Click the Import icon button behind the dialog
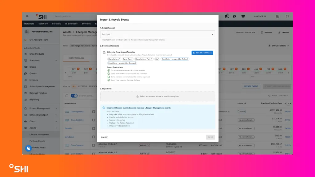This screenshot has height=177, width=315. point(266,33)
